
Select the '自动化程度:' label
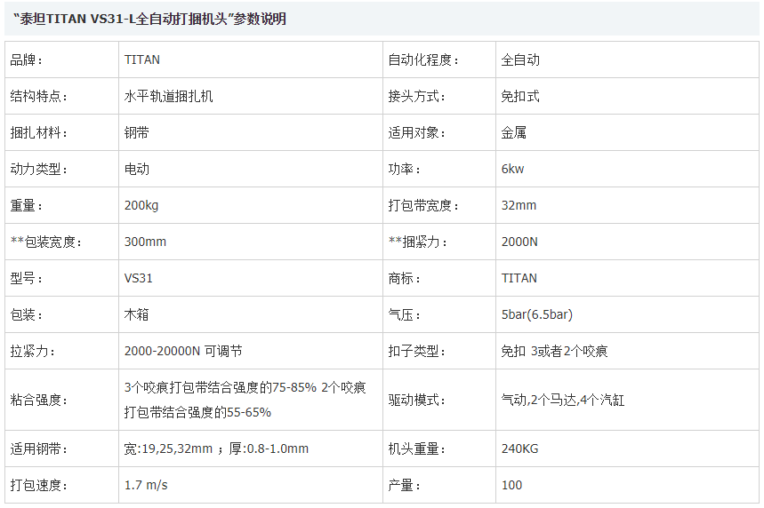click(x=423, y=60)
